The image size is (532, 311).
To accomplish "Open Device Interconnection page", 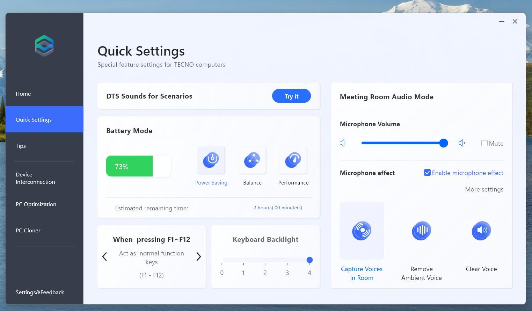I will [x=35, y=178].
